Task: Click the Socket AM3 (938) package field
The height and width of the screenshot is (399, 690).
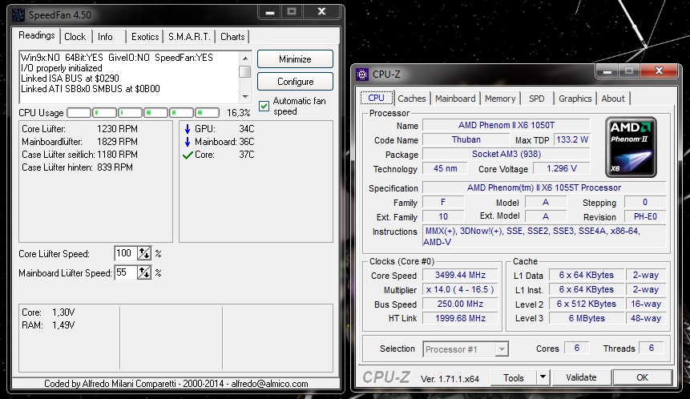Action: click(x=506, y=154)
